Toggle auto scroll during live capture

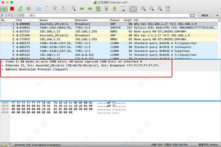tap(123, 9)
